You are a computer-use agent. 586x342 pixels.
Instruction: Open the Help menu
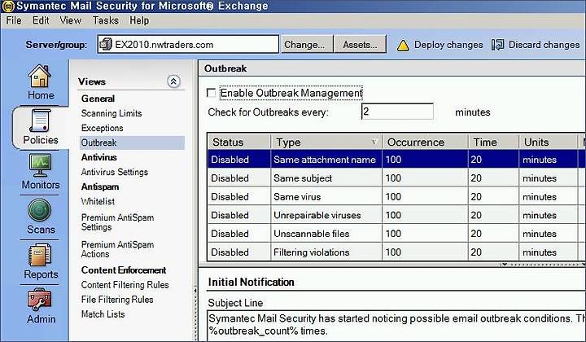139,20
